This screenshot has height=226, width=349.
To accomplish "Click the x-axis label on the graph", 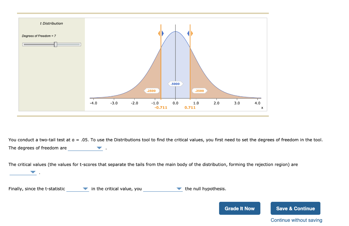I will (x=262, y=108).
